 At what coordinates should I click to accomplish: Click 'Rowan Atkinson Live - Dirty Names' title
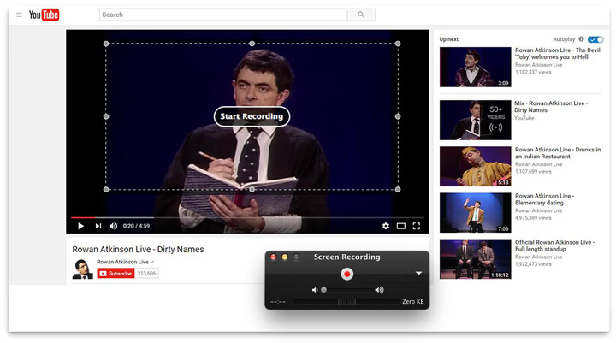click(138, 250)
